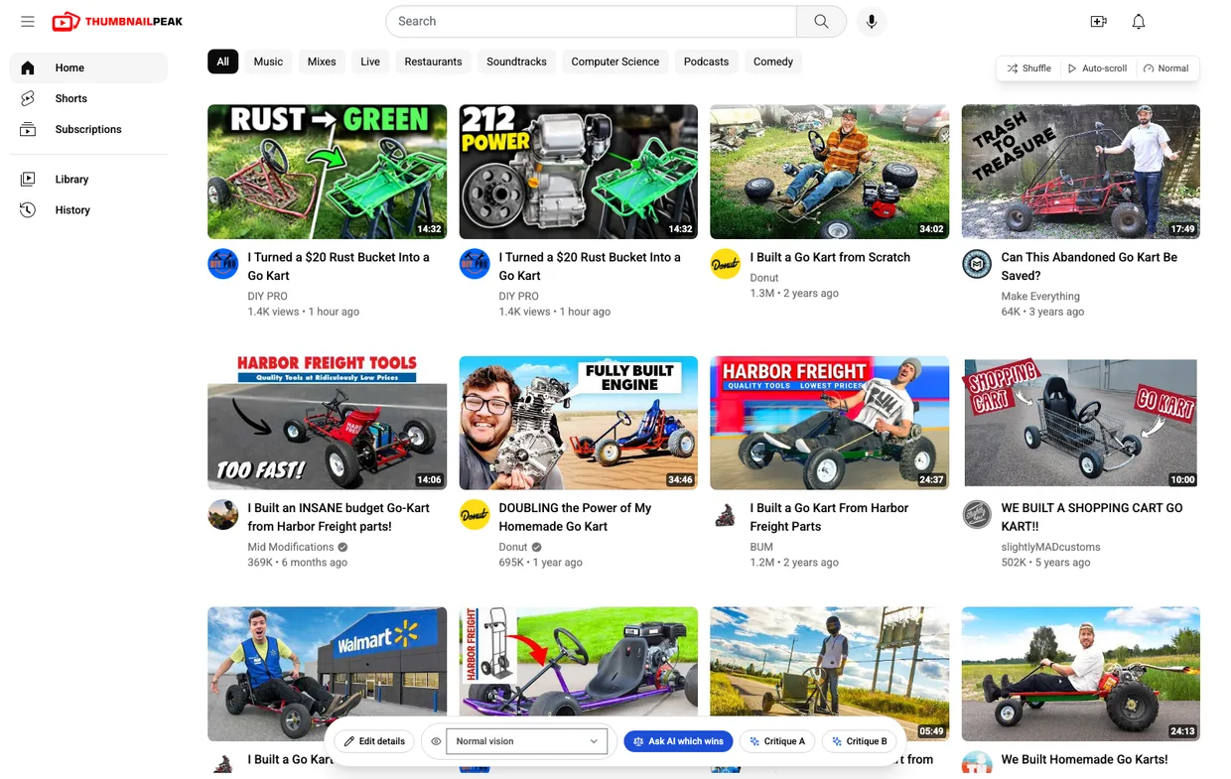This screenshot has width=1231, height=779.
Task: Open the Normal vision dropdown
Action: click(527, 741)
